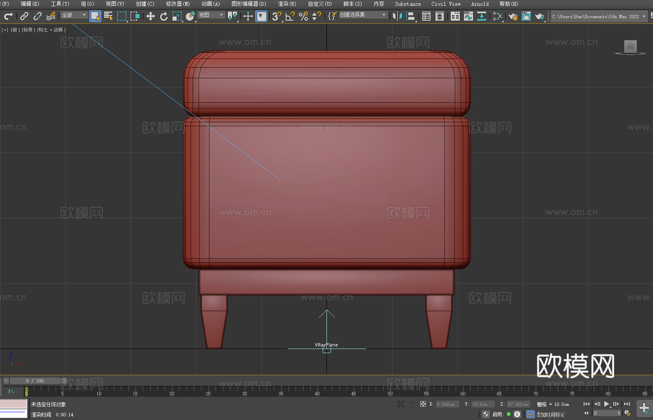Screen dimensions: 653x420
Task: Open the selection filter '全部' dropdown
Action: click(x=74, y=15)
